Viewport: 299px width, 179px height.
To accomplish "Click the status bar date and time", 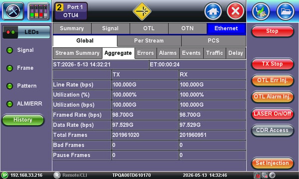I will tap(205, 175).
